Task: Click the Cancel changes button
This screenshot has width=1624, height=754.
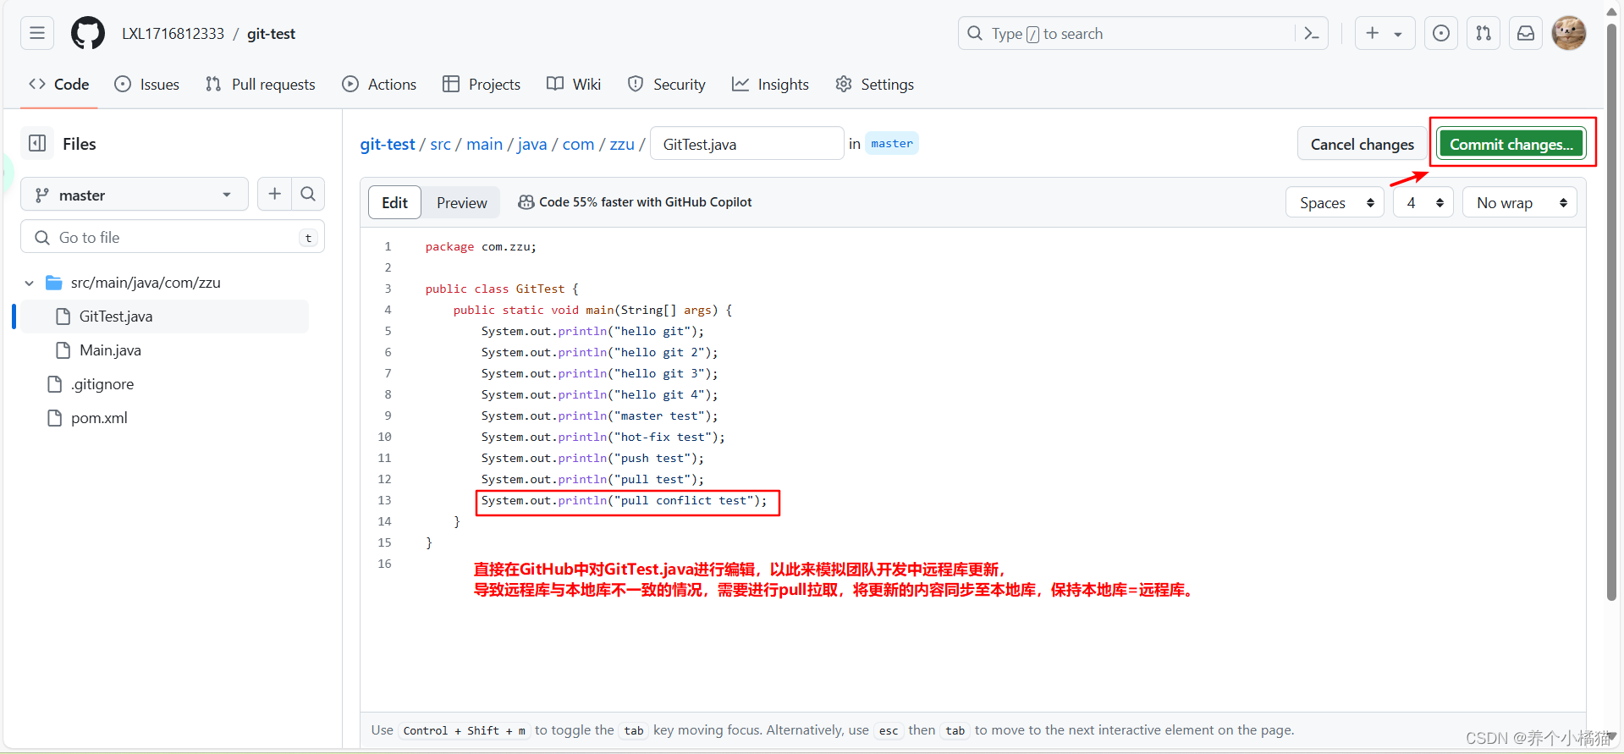Action: (x=1362, y=144)
